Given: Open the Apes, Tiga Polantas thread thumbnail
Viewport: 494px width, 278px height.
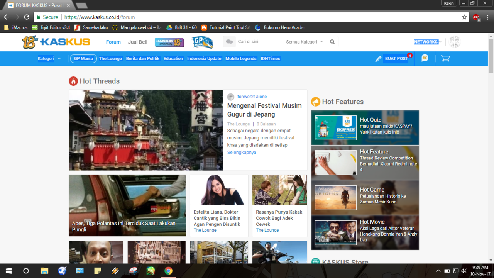Looking at the screenshot, I should coord(127,205).
